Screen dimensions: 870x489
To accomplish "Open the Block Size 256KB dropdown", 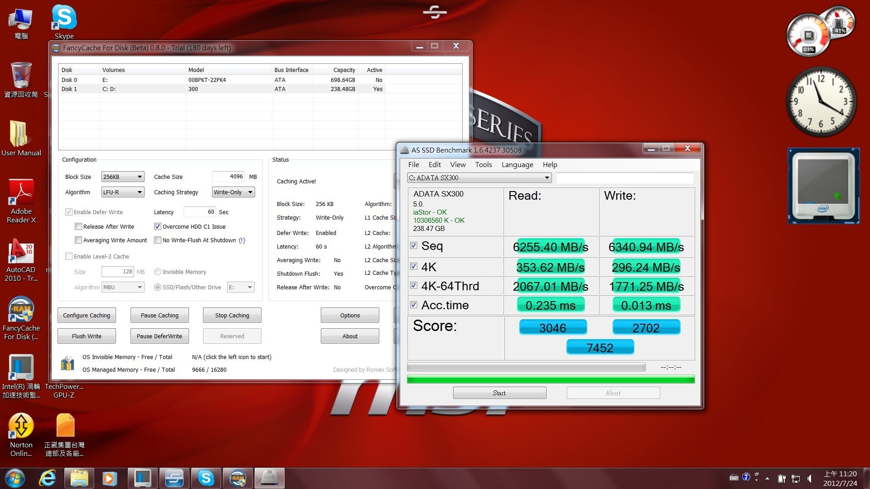I will click(123, 177).
